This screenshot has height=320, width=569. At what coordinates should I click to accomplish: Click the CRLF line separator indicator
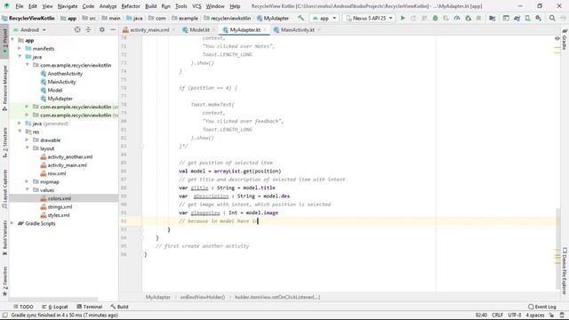(497, 315)
